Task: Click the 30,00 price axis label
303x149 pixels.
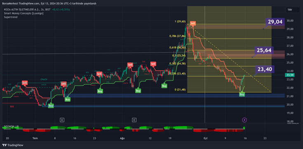Action: pos(290,21)
